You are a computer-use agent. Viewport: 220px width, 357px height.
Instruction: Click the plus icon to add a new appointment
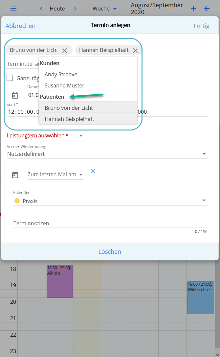click(x=193, y=9)
